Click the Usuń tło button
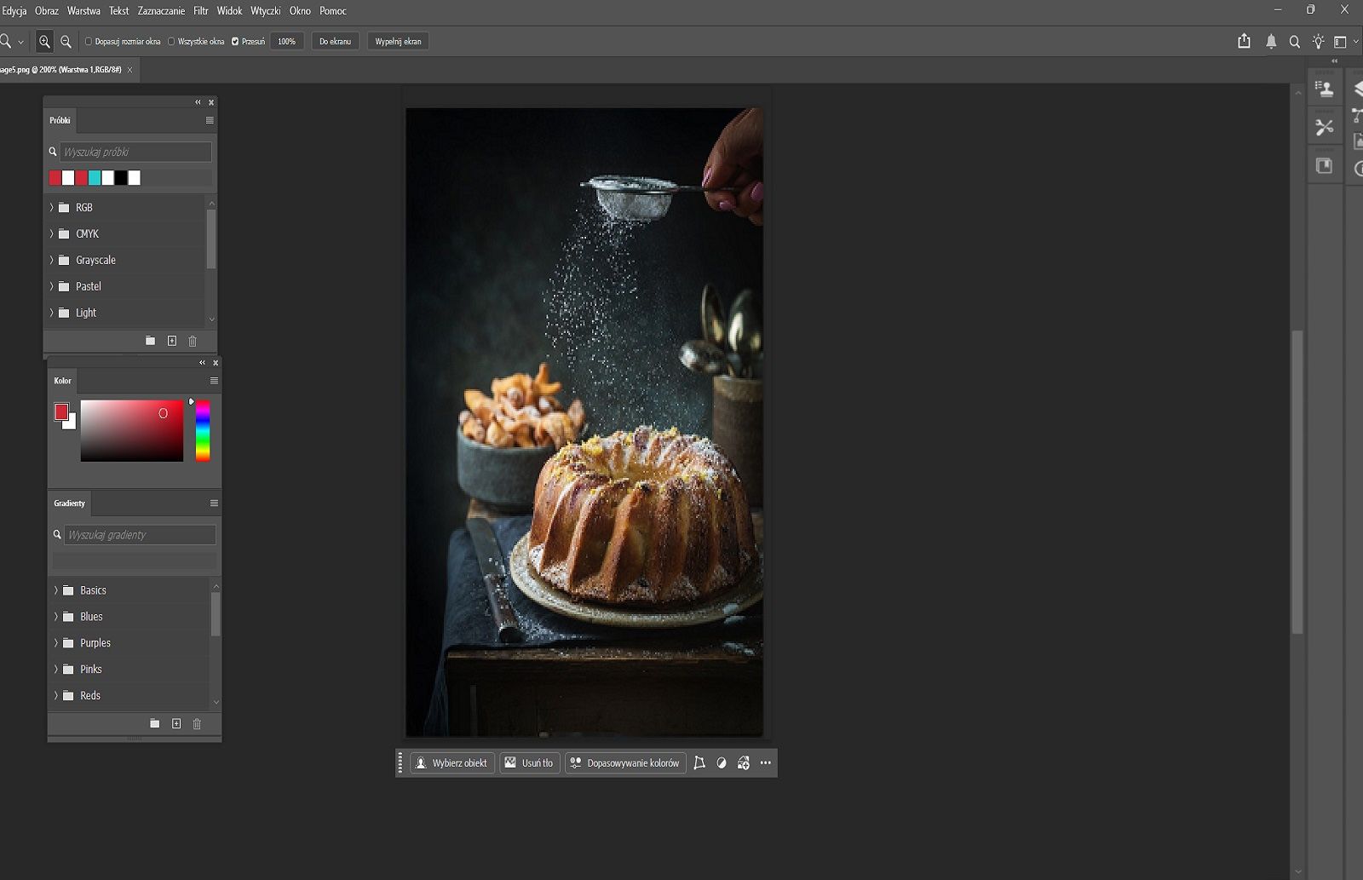The image size is (1363, 880). pyautogui.click(x=529, y=762)
